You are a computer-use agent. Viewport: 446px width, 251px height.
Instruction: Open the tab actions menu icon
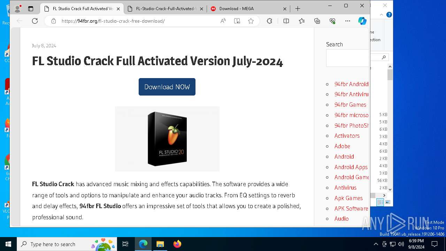(31, 9)
